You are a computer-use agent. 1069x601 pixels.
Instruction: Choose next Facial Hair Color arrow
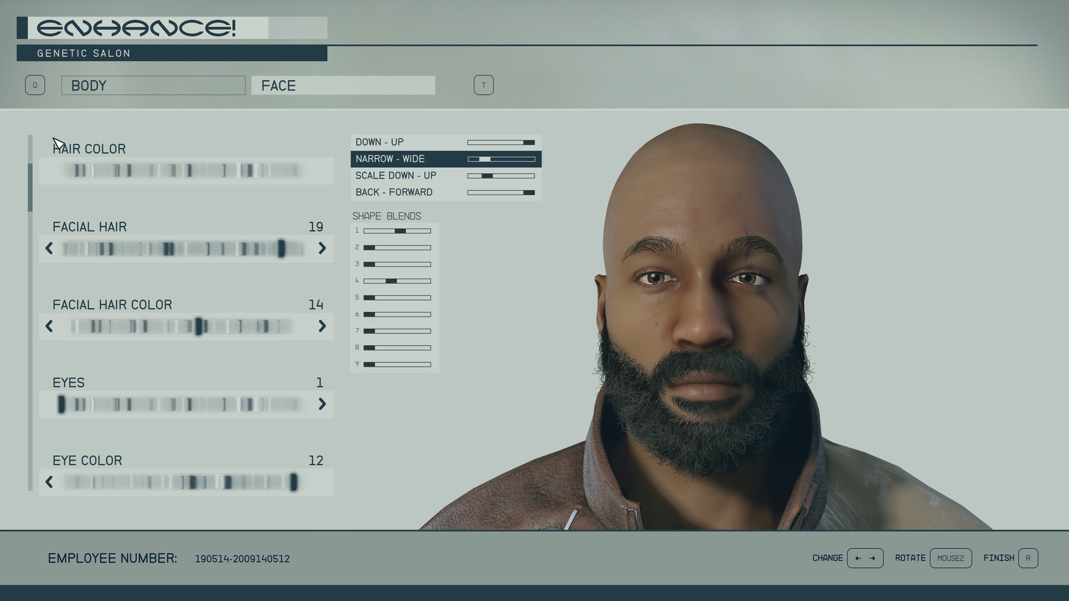322,326
